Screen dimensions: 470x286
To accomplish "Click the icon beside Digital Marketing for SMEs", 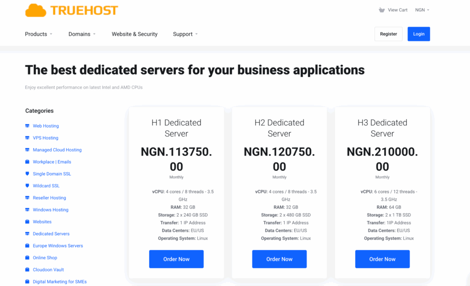I will click(x=27, y=281).
